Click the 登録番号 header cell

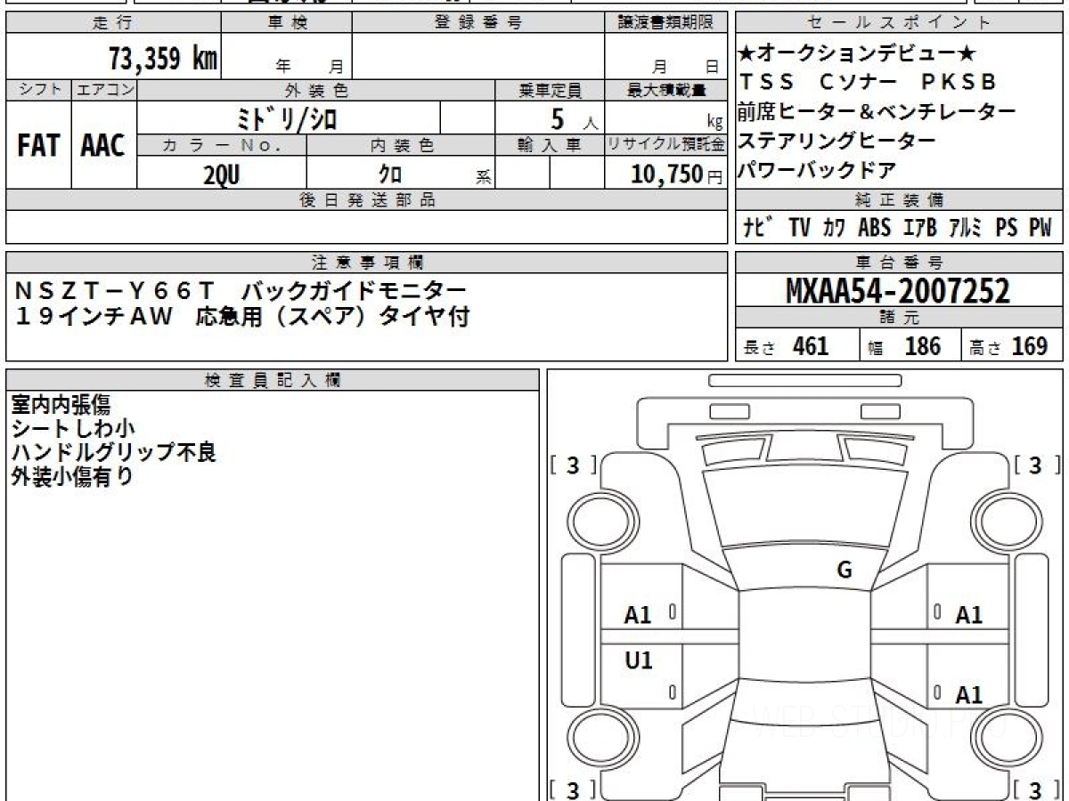[x=478, y=23]
